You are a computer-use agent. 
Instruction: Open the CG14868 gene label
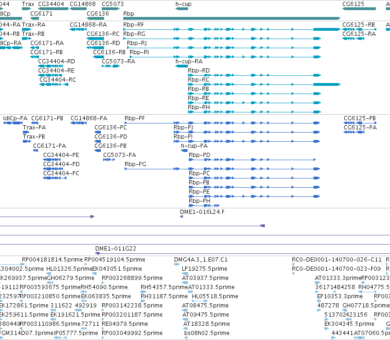tap(82, 4)
